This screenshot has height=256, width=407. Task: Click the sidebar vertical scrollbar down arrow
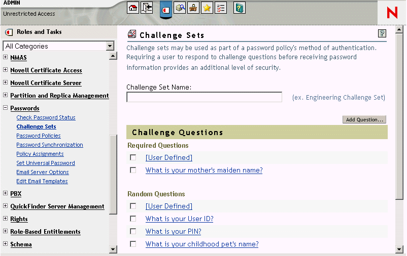pos(113,249)
